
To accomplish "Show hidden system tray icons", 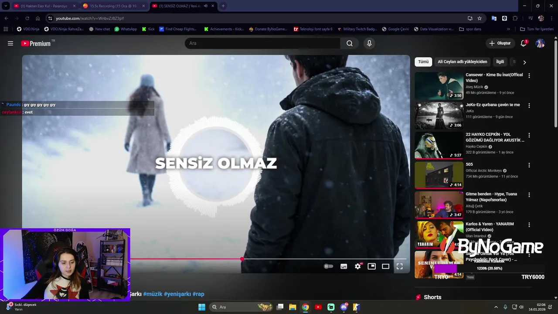I will (x=496, y=307).
